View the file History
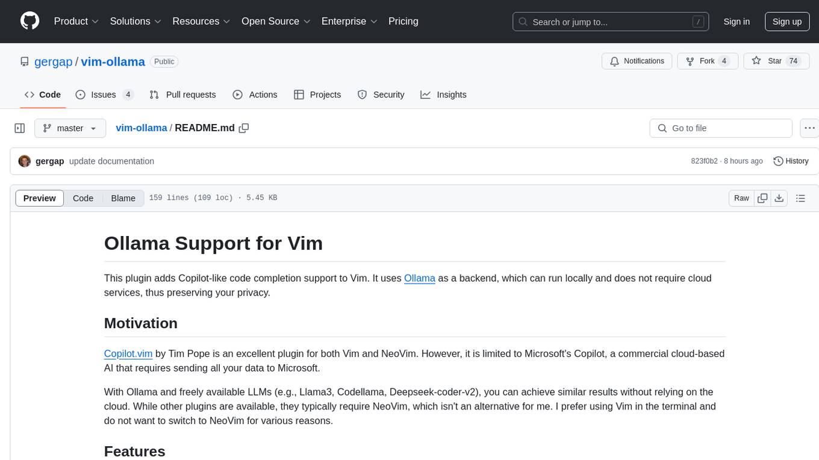819x460 pixels. (791, 161)
